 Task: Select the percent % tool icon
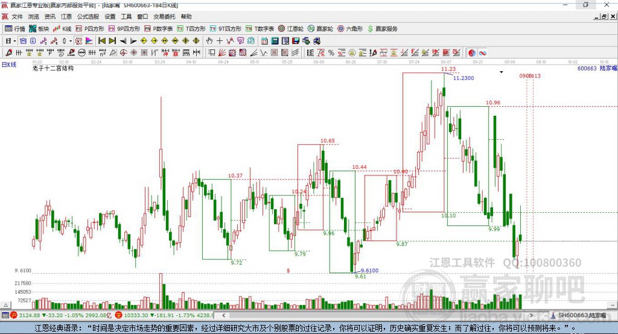click(331, 53)
